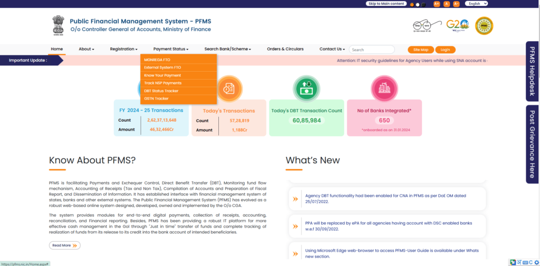540x266 pixels.
Task: Click the decrease font size A- icon
Action: point(456,4)
